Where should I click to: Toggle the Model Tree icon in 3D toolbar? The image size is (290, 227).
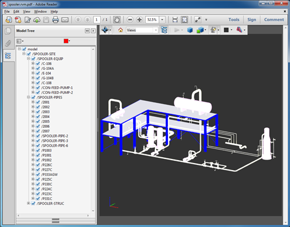(x=164, y=30)
